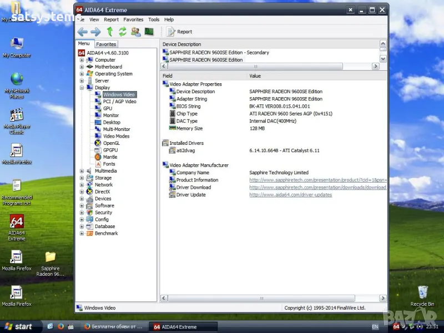Expand the Benchmark tree node
The height and width of the screenshot is (333, 444).
[82, 234]
